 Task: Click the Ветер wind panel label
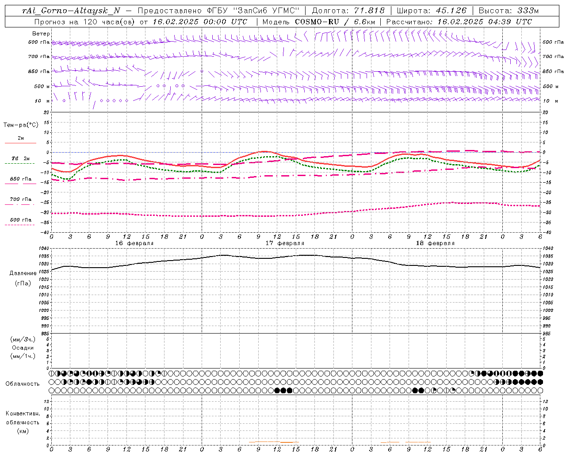pos(41,34)
